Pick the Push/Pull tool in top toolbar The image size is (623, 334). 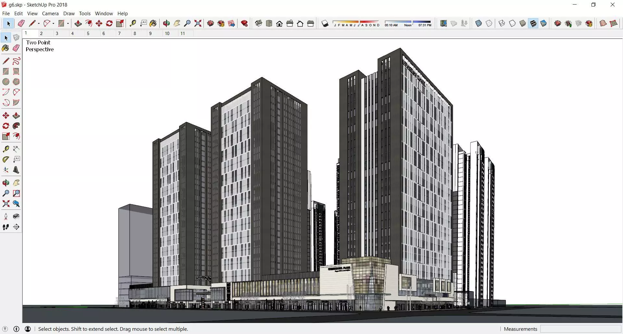pyautogui.click(x=78, y=23)
